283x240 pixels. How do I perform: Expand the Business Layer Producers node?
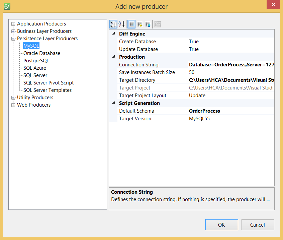click(13, 31)
